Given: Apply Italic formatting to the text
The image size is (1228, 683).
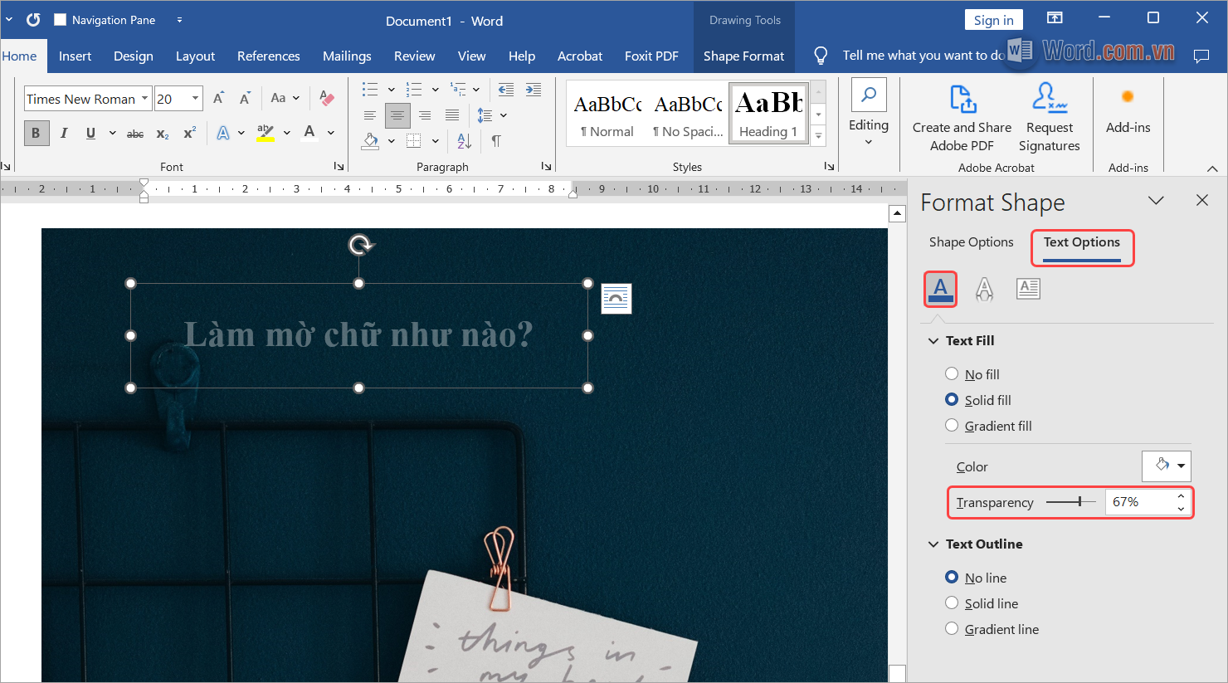Looking at the screenshot, I should [x=64, y=133].
